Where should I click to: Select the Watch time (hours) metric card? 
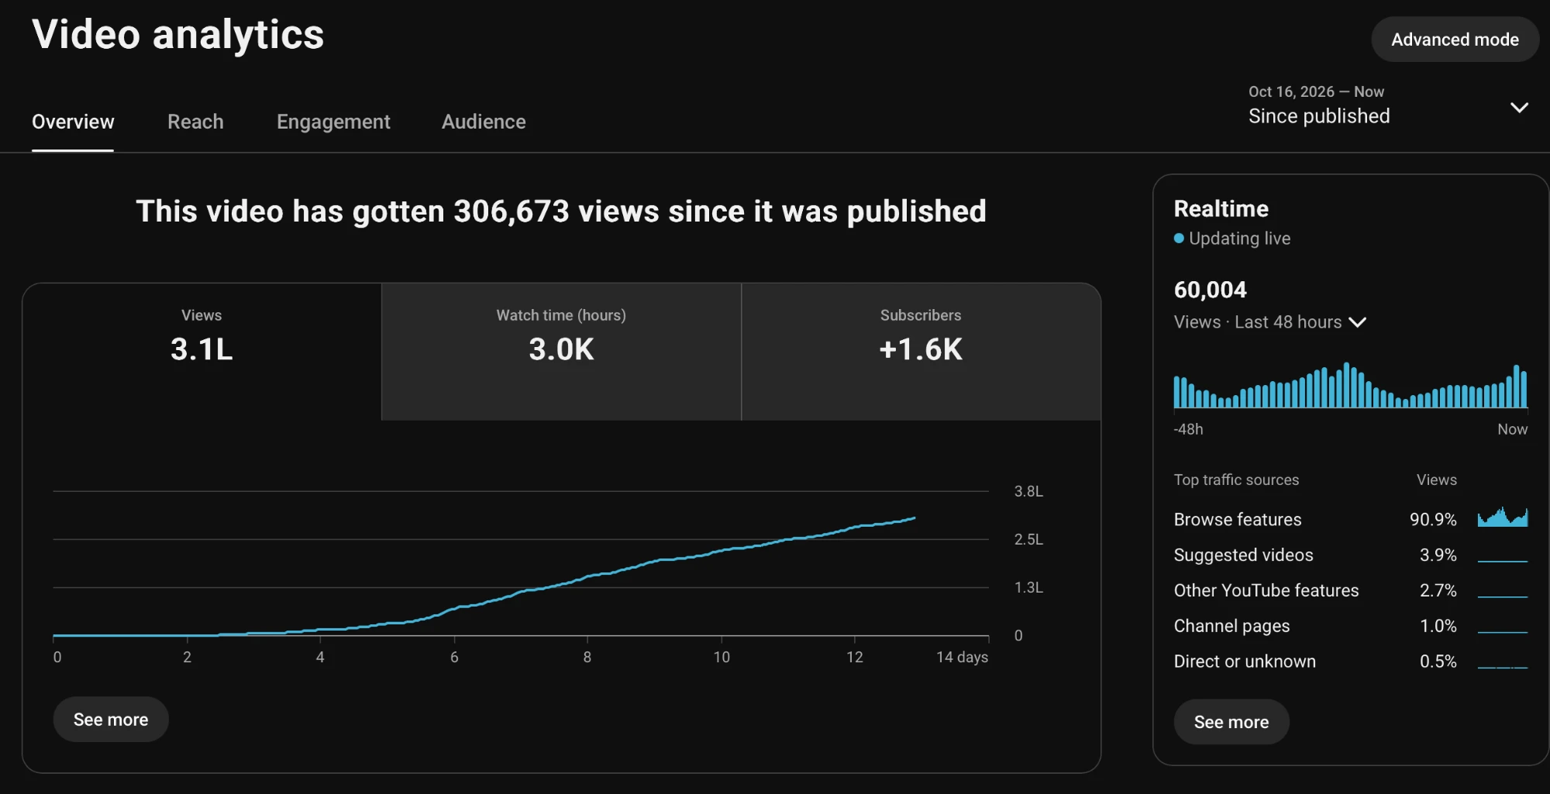point(561,352)
